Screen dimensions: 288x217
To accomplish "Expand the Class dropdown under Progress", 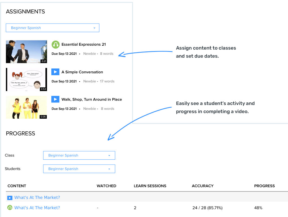I will pos(79,155).
